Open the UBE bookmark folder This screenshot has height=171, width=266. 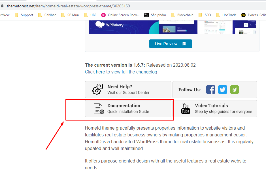pos(90,15)
